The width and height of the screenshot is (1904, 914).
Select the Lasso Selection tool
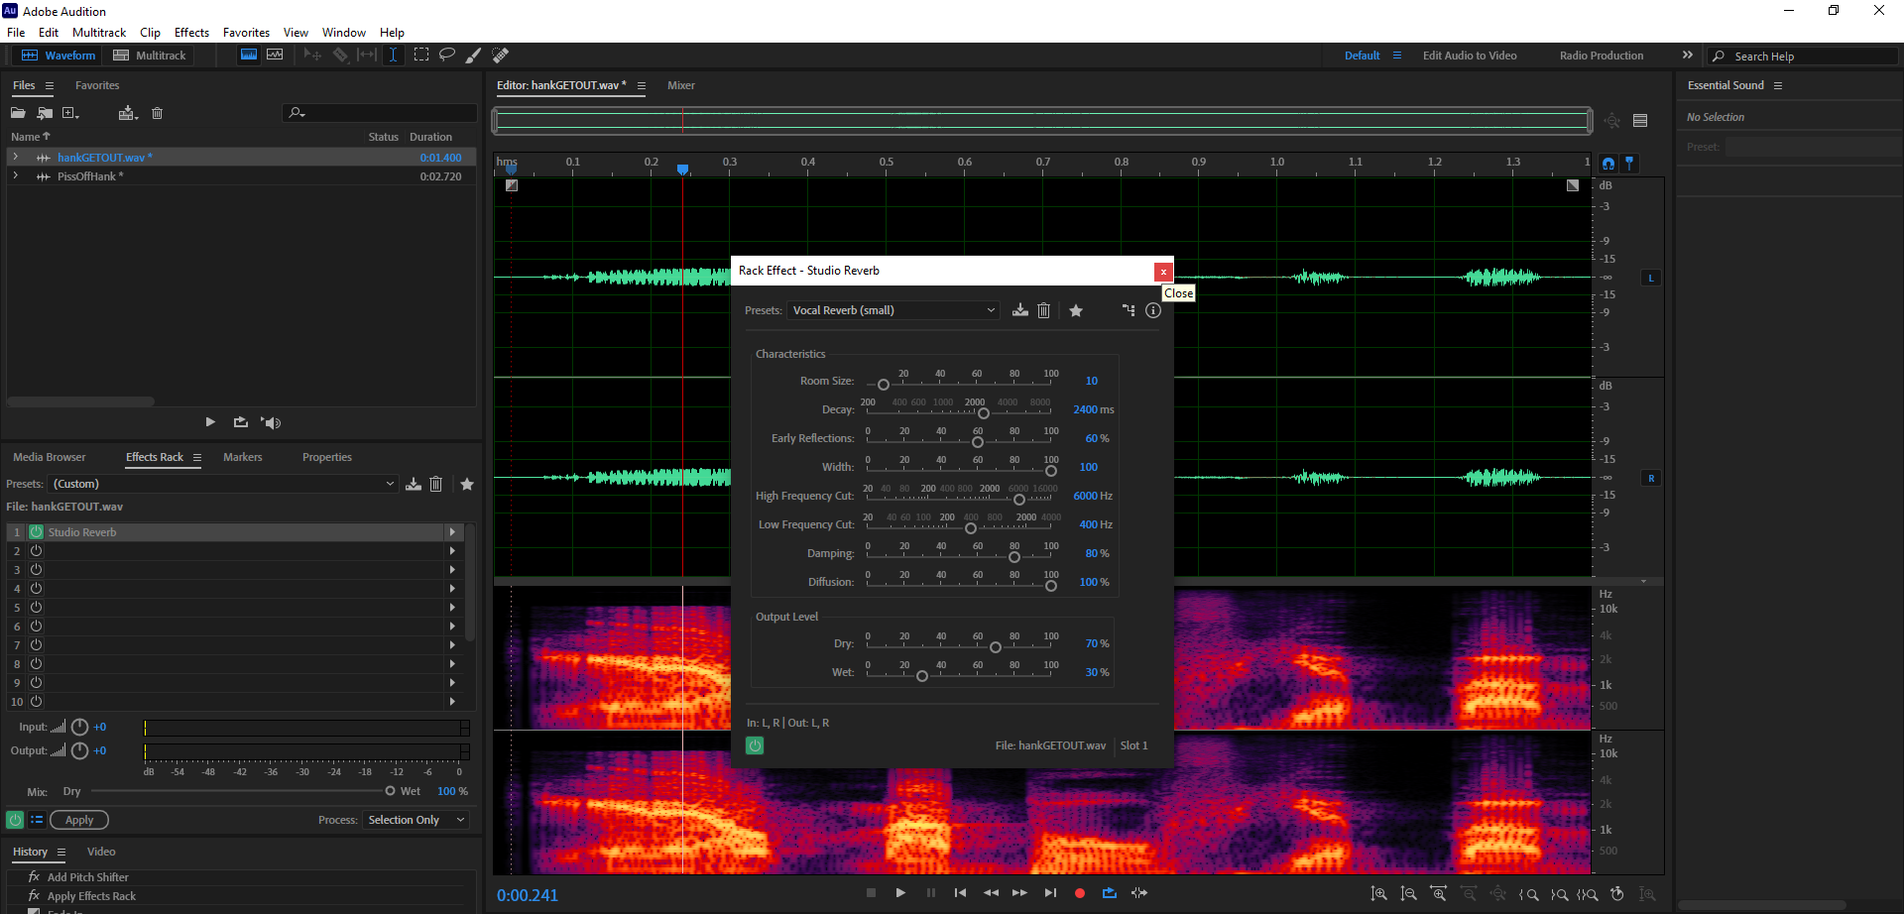click(447, 56)
